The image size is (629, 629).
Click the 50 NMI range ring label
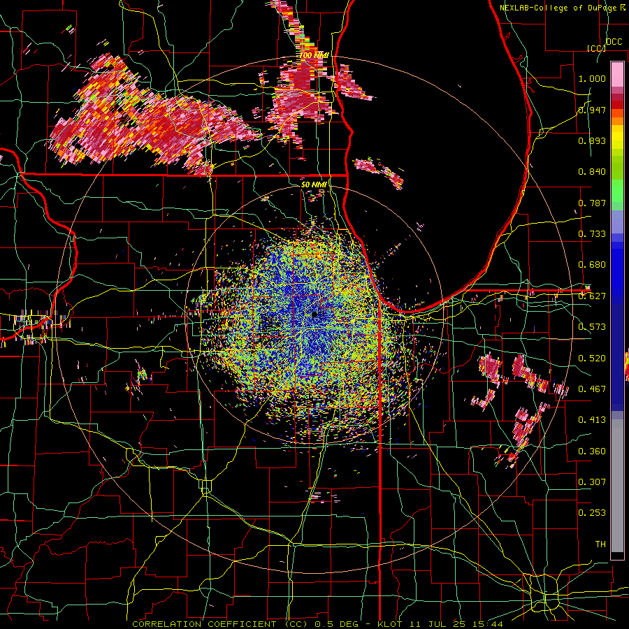tap(314, 185)
